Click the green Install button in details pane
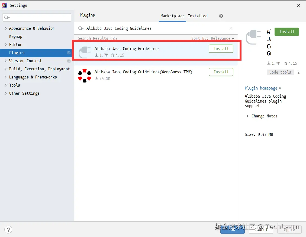 click(287, 32)
